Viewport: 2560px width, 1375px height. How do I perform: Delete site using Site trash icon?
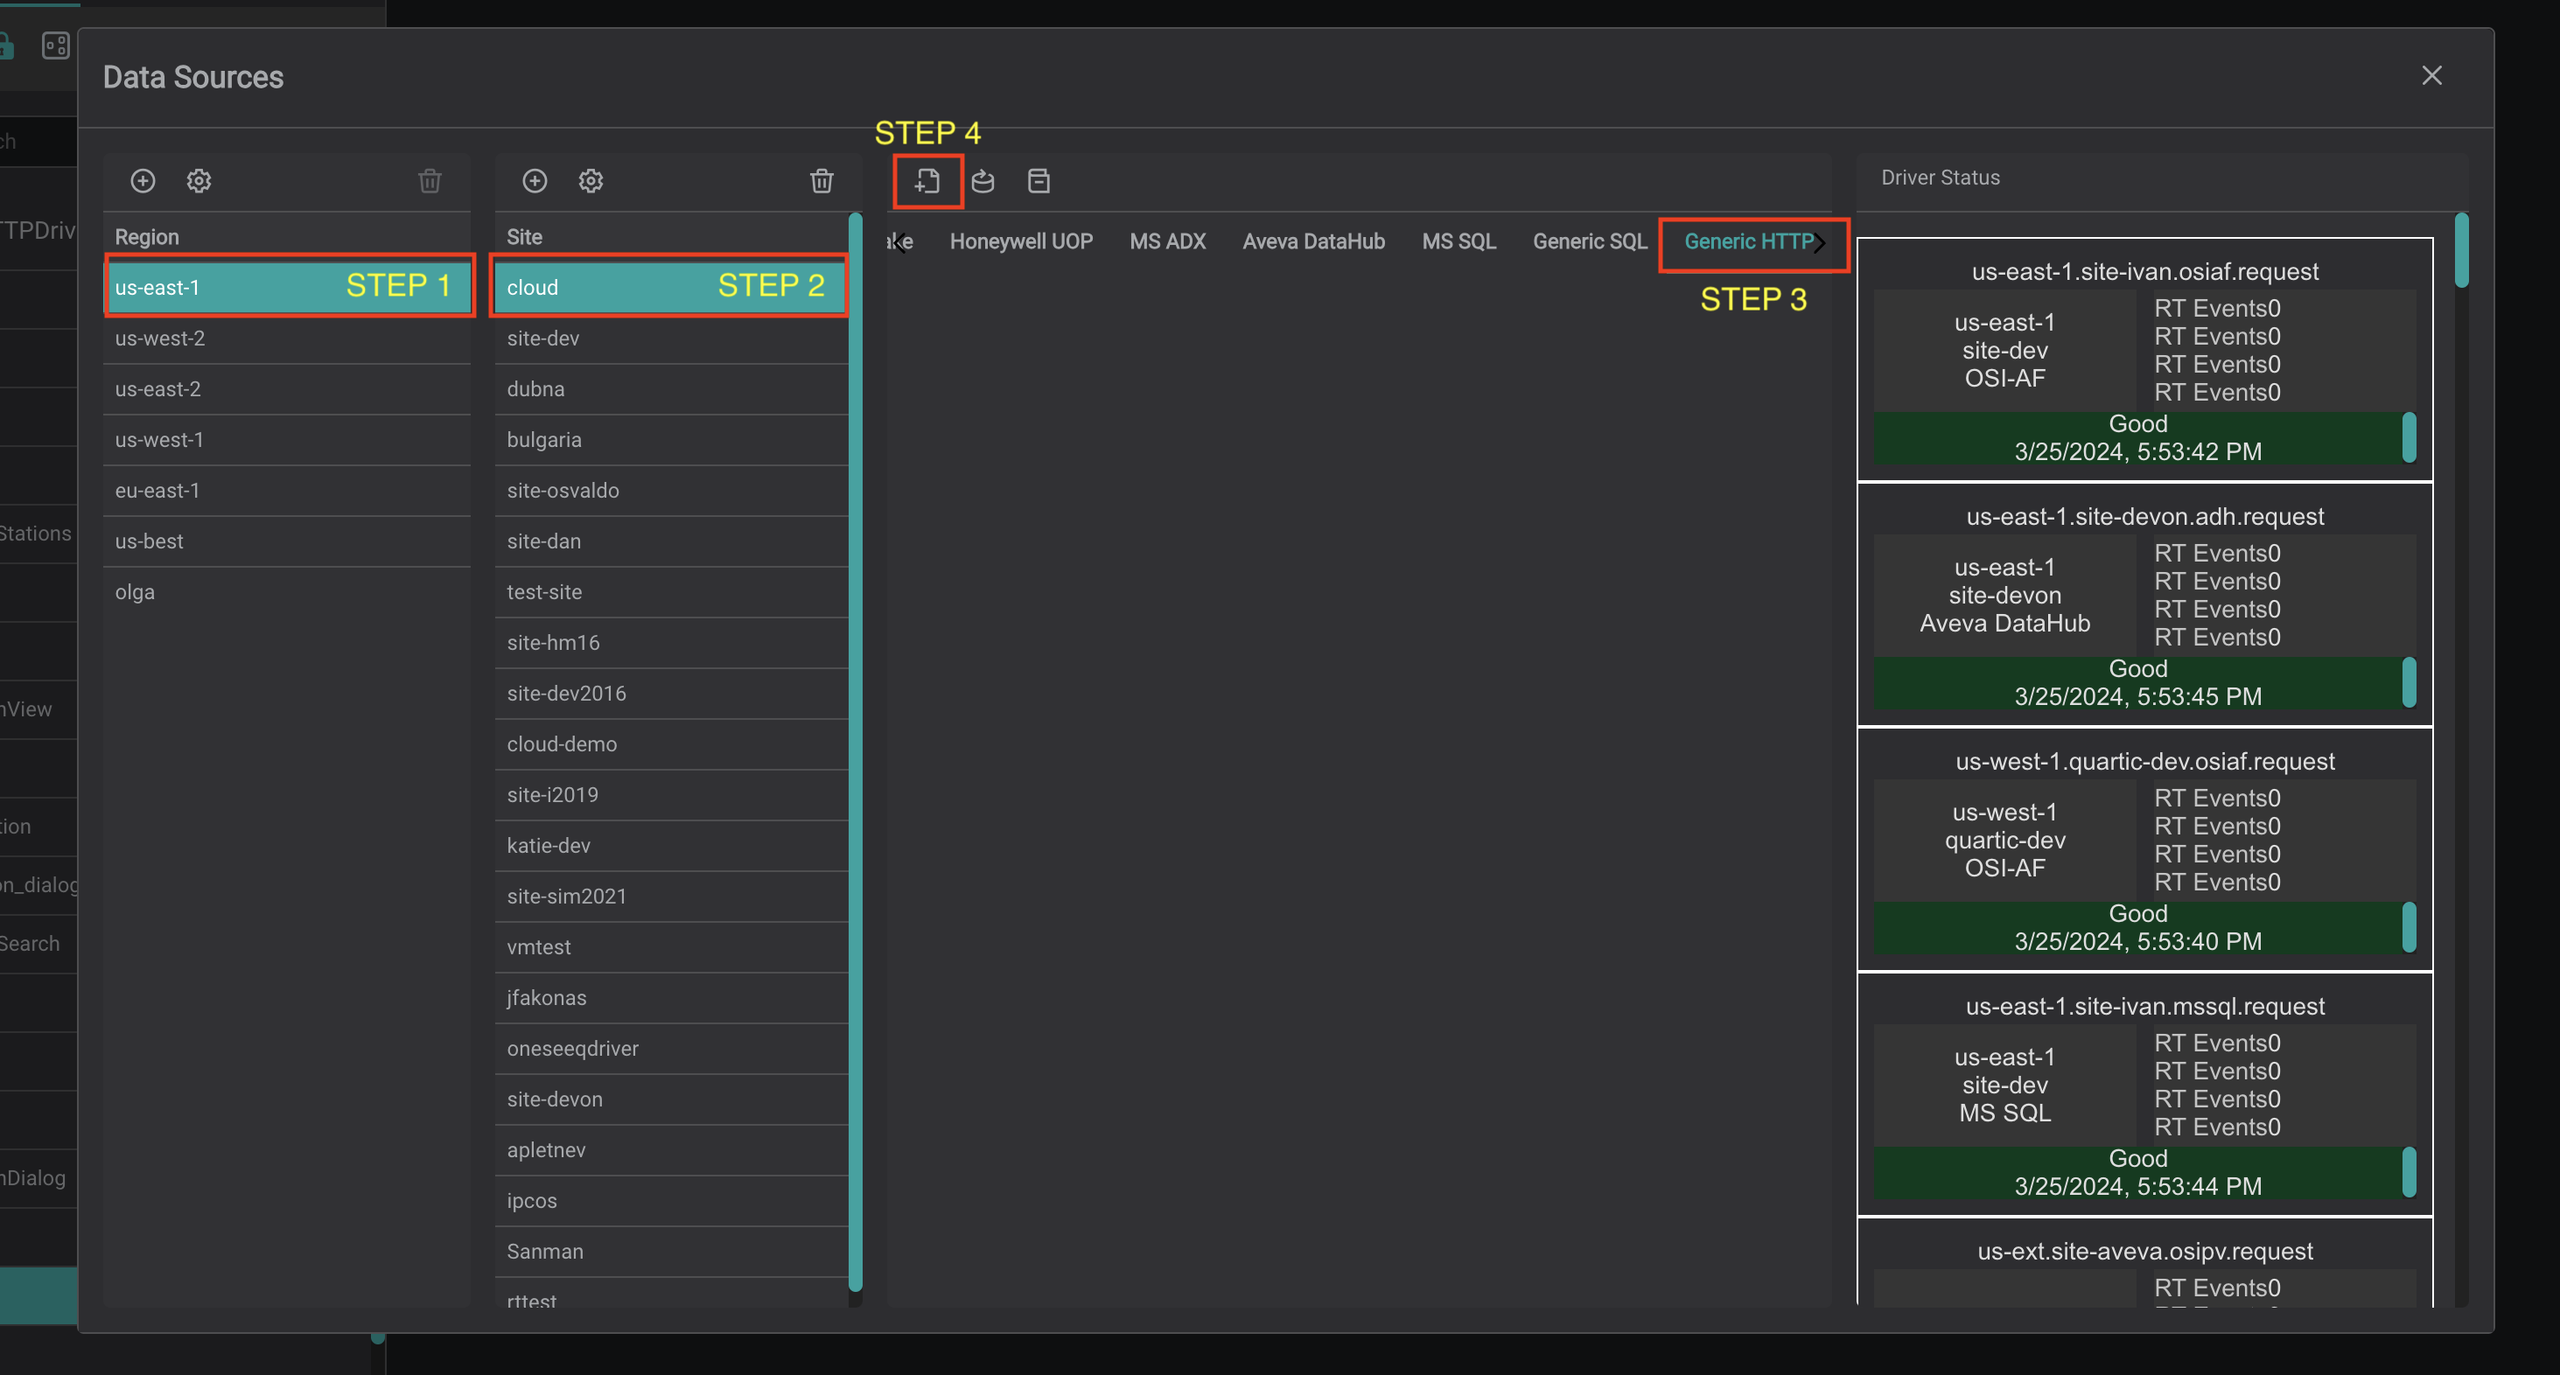pyautogui.click(x=821, y=181)
